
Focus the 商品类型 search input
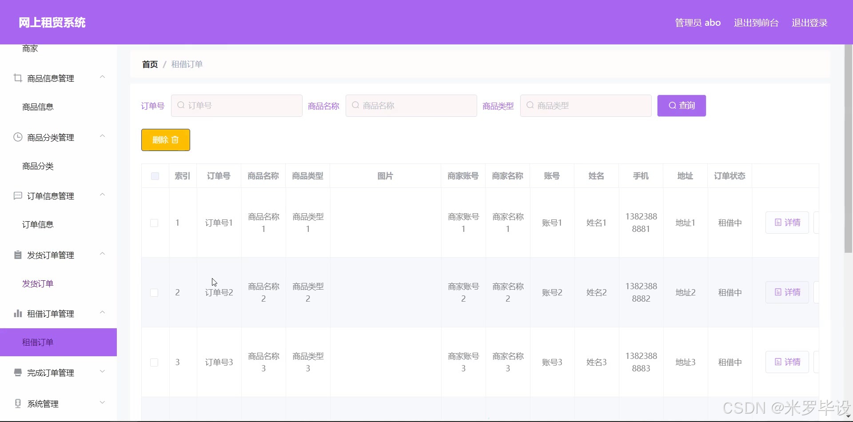tap(586, 106)
